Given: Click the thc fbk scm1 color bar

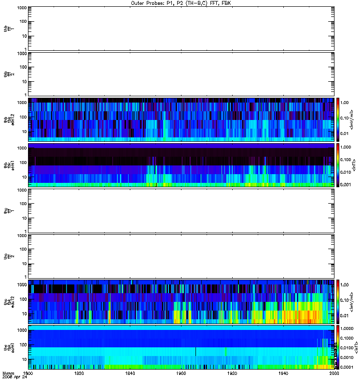Looking at the screenshot, I should (338, 347).
